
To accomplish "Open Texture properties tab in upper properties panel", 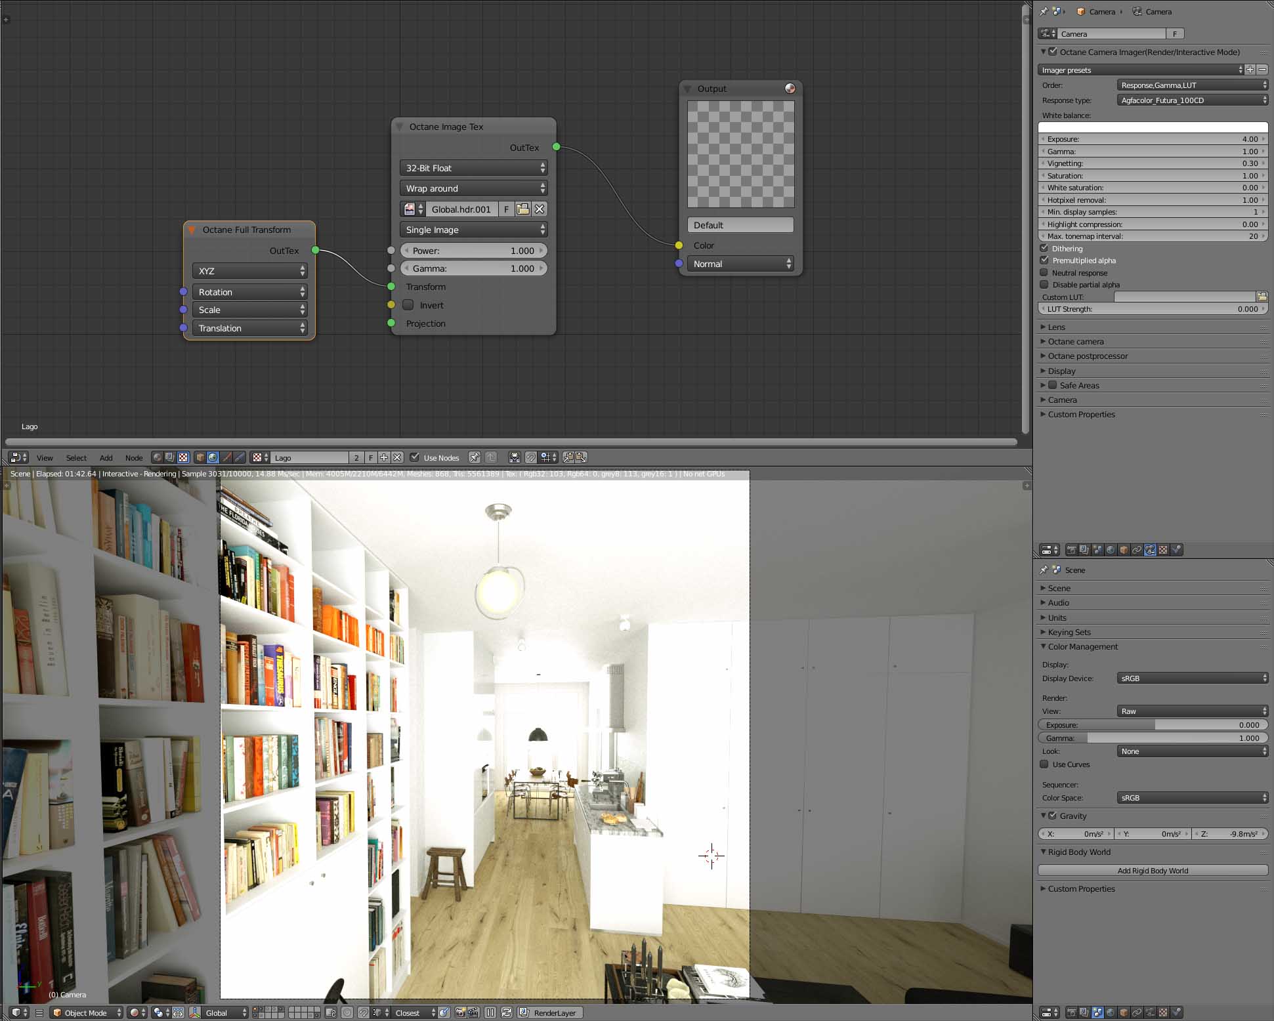I will pos(1163,550).
